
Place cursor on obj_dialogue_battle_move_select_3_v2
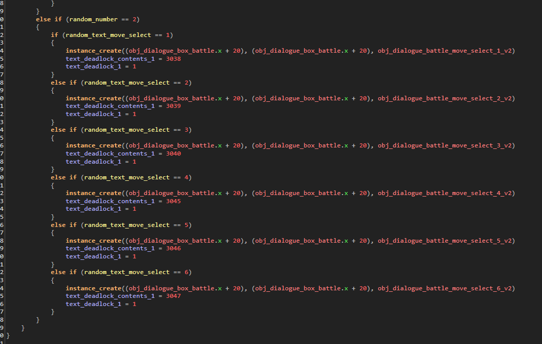pyautogui.click(x=445, y=145)
